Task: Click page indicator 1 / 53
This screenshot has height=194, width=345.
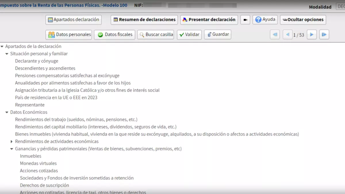Action: click(299, 35)
